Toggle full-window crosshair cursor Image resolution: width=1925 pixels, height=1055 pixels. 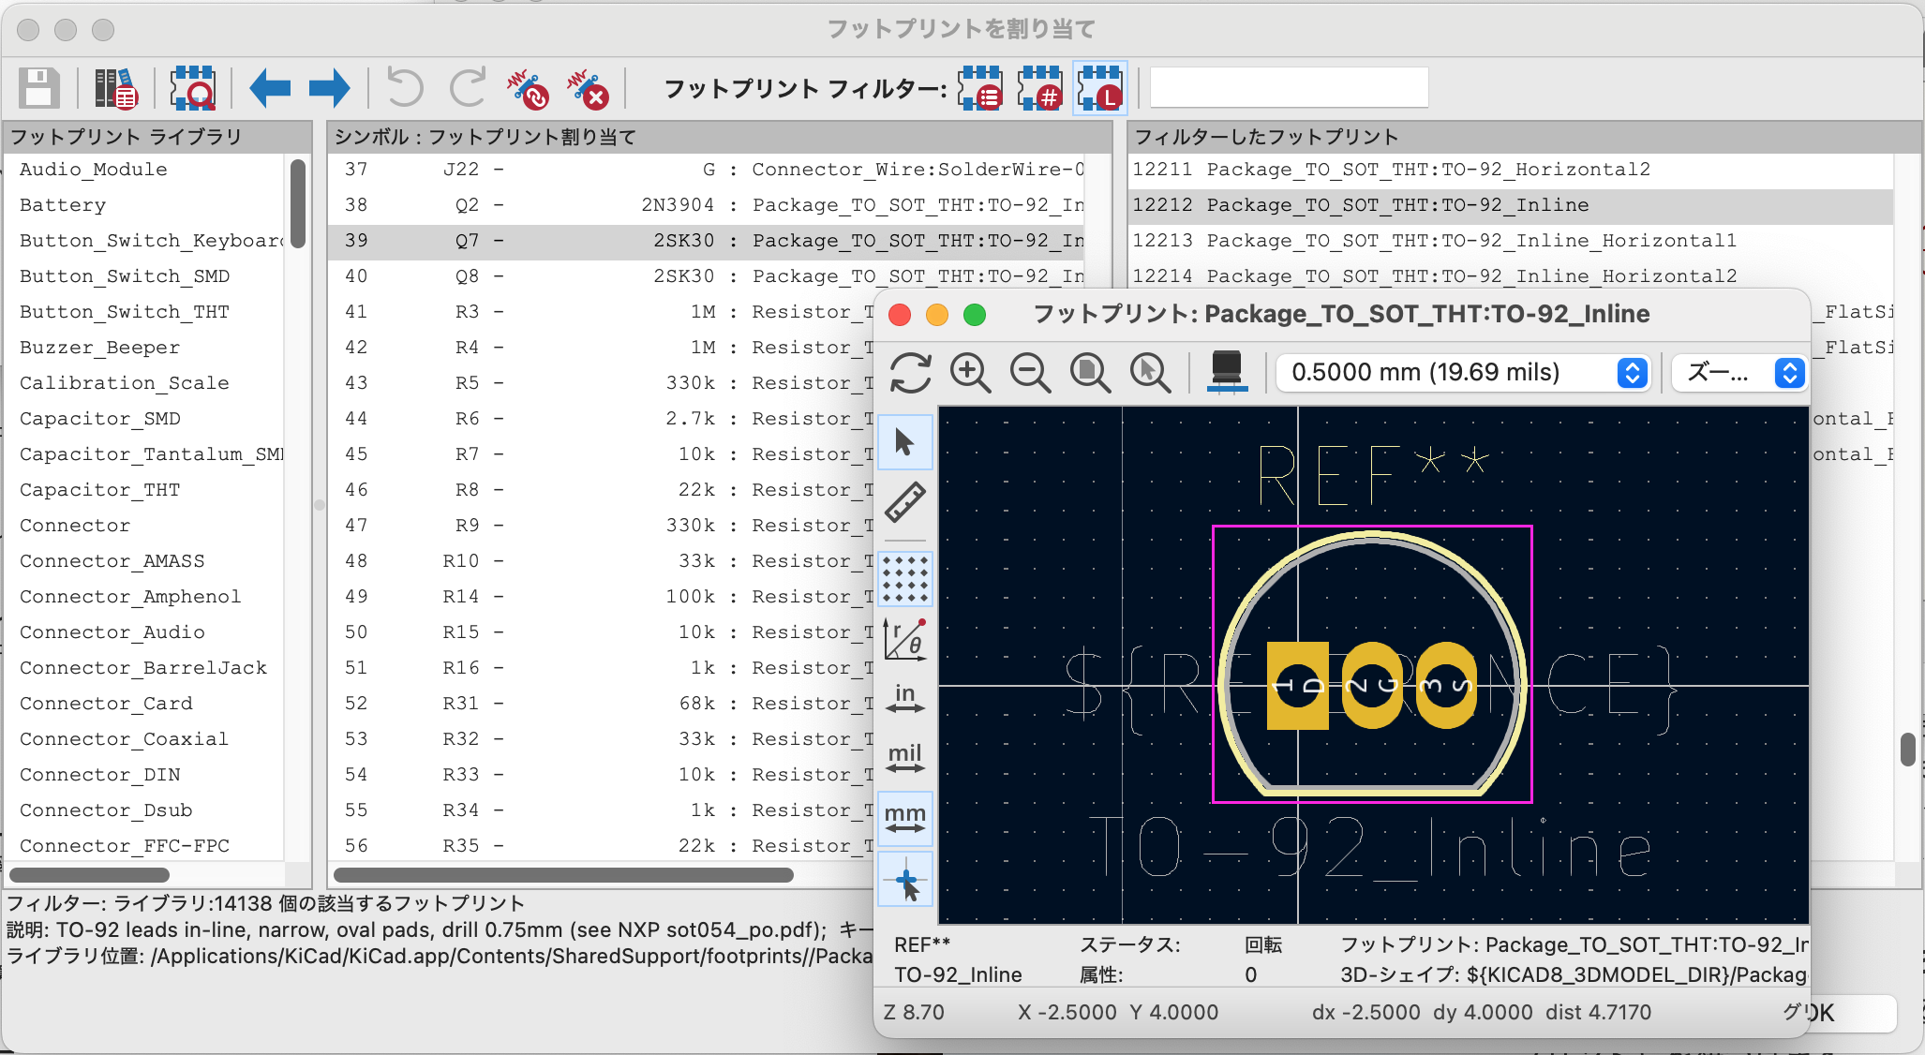(905, 881)
